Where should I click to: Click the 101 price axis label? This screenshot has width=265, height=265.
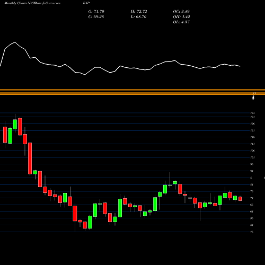coord(252,157)
